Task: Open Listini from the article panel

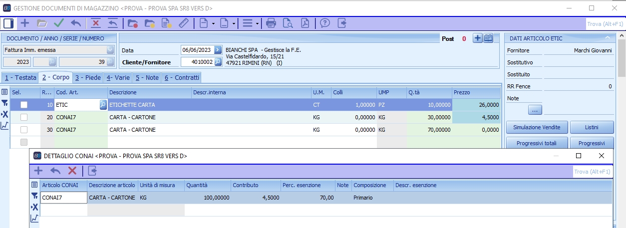Action: tap(592, 127)
